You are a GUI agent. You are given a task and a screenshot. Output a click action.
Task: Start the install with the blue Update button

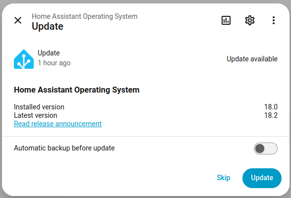click(x=262, y=178)
